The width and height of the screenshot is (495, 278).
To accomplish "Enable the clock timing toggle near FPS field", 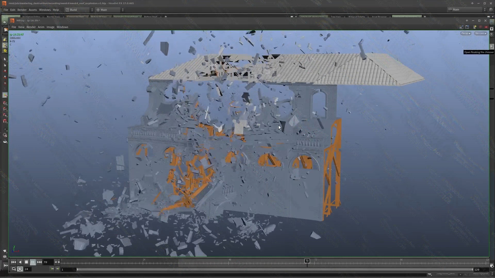I will (x=20, y=269).
